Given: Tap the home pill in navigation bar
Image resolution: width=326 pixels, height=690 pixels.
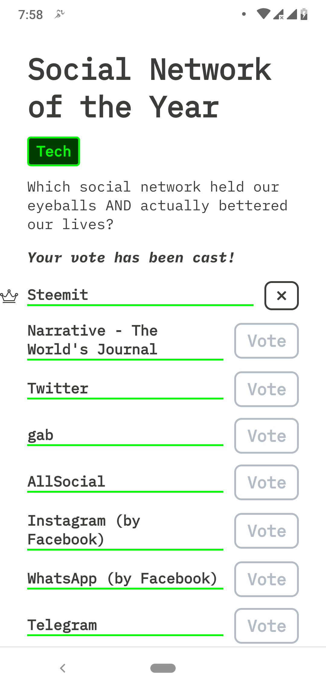Looking at the screenshot, I should tap(163, 668).
